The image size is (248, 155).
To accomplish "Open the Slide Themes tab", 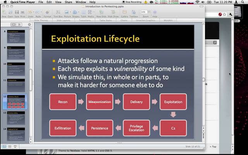I will [x=41, y=21].
